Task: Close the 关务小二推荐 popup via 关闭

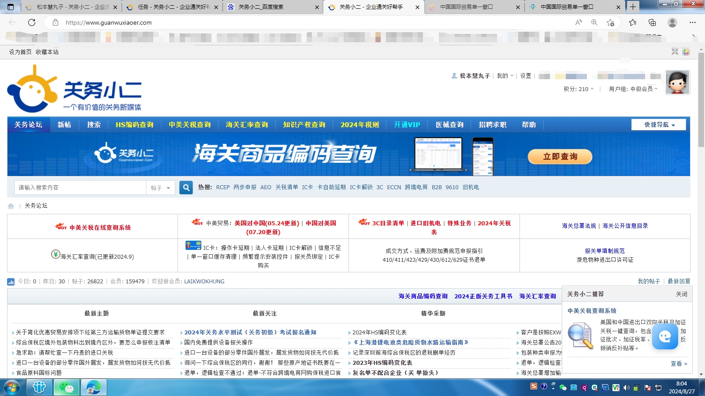Action: point(681,294)
